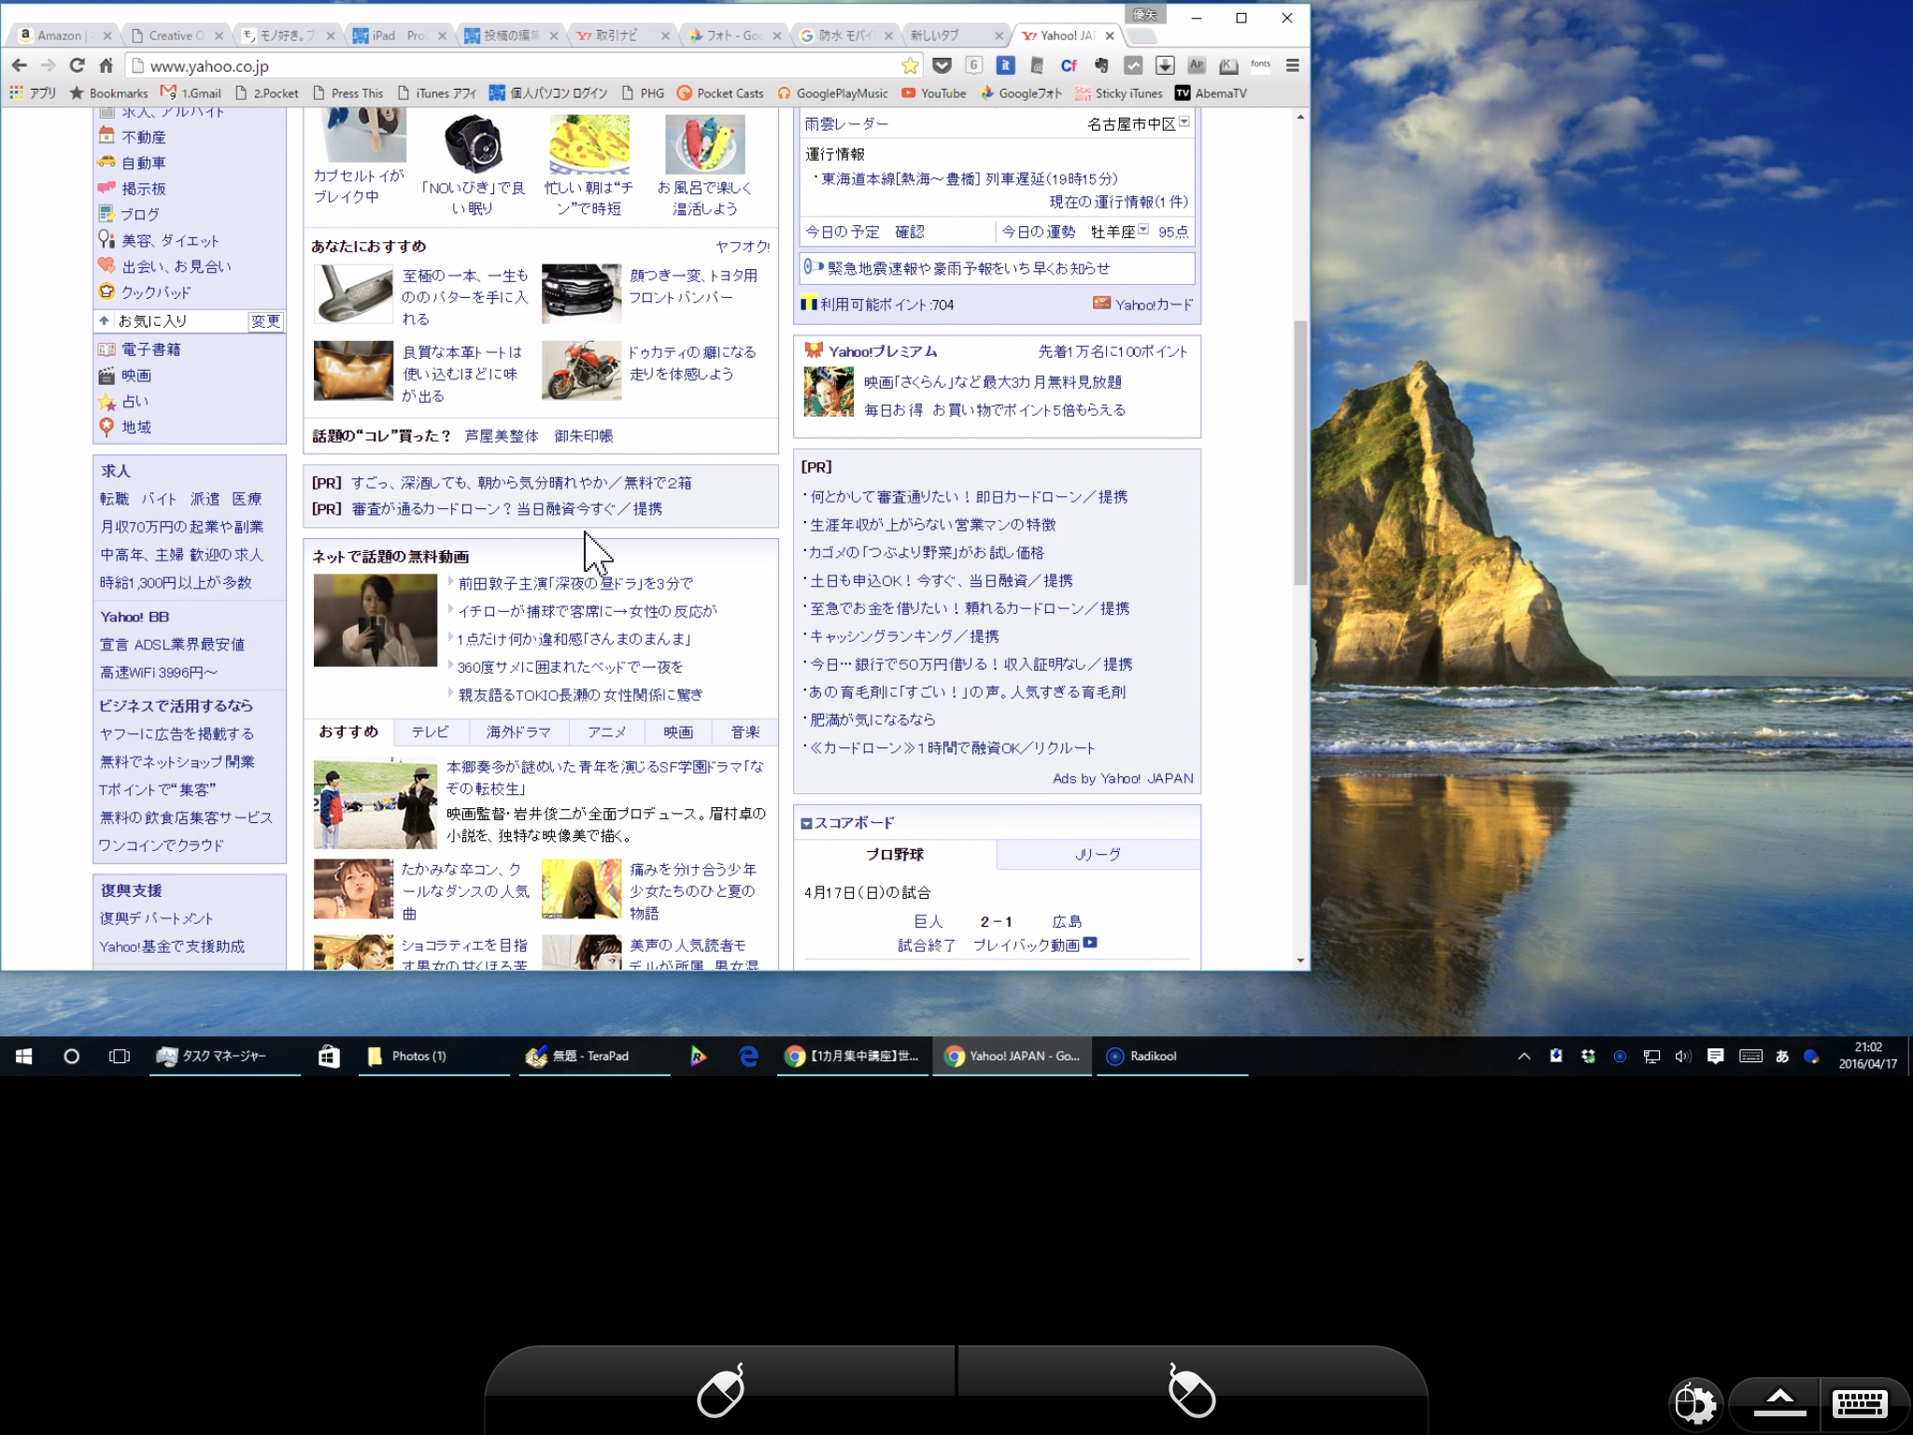Click the プレイバック動画 link
This screenshot has height=1435, width=1913.
[1026, 945]
